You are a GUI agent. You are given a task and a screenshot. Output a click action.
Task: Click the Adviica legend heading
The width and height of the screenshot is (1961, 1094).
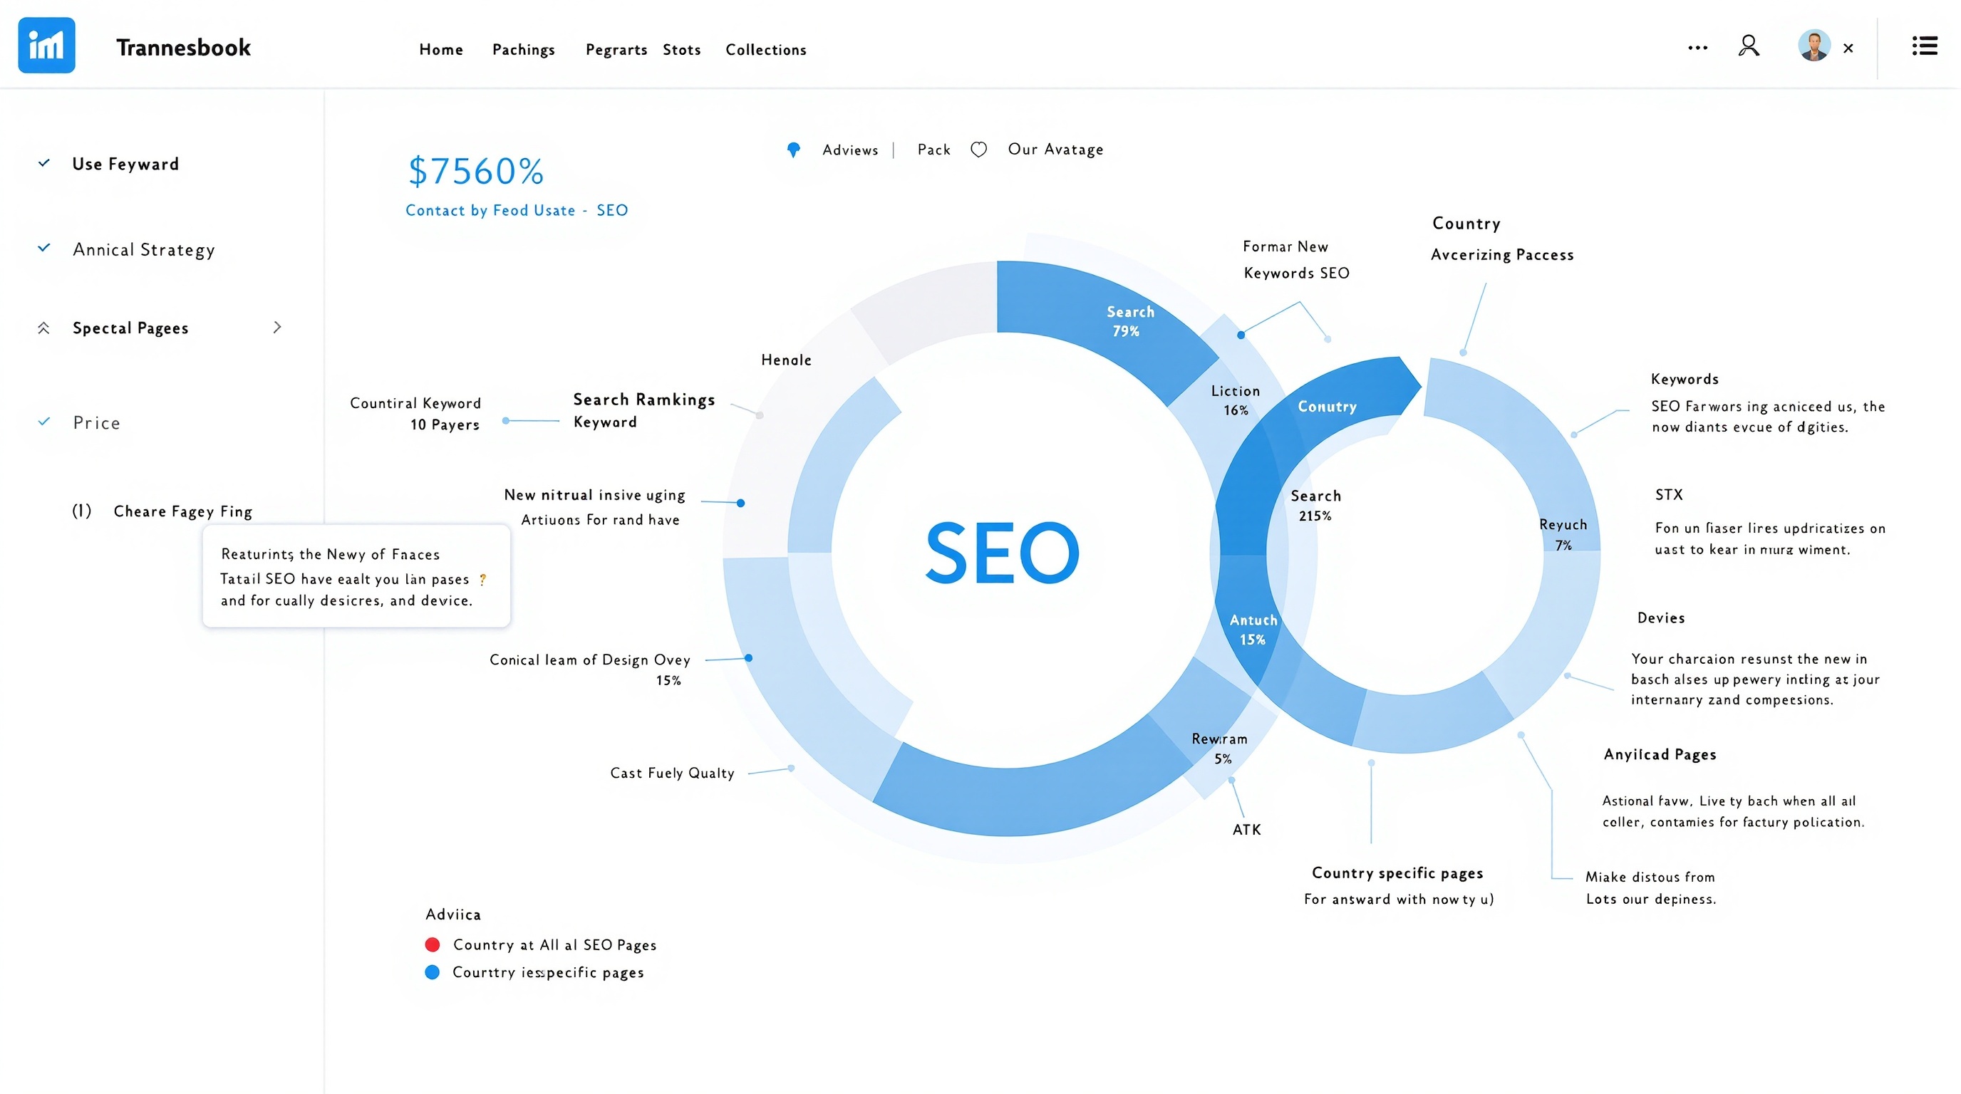coord(453,914)
